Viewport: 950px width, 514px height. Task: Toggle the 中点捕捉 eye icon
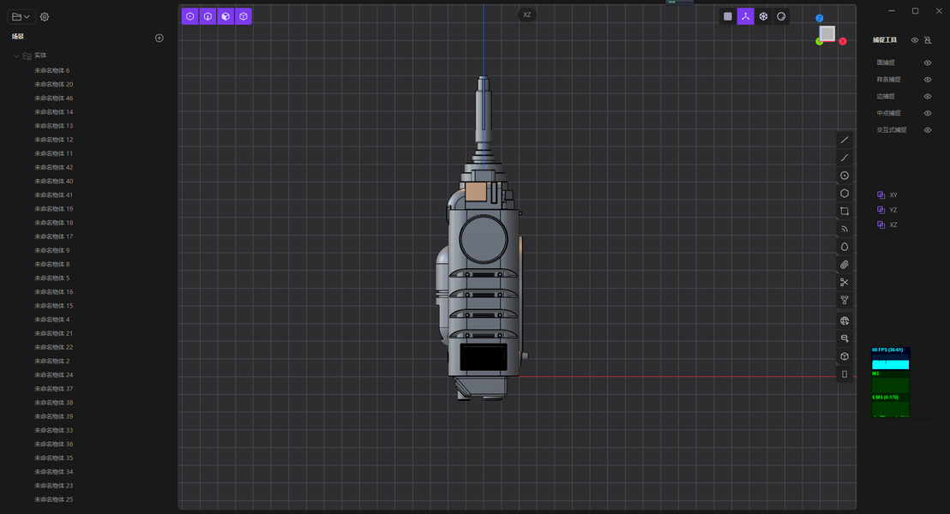click(x=928, y=113)
